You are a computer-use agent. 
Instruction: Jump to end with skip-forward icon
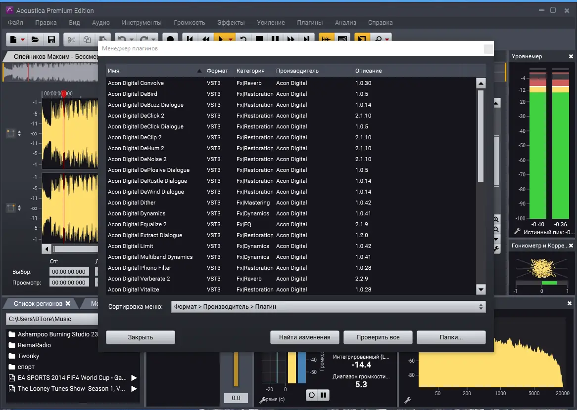click(x=306, y=39)
